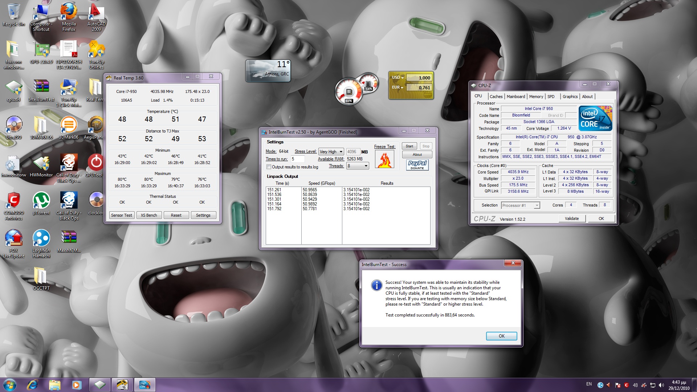Open the EUR currency dropdown in gadget
This screenshot has height=392, width=697.
pyautogui.click(x=398, y=87)
